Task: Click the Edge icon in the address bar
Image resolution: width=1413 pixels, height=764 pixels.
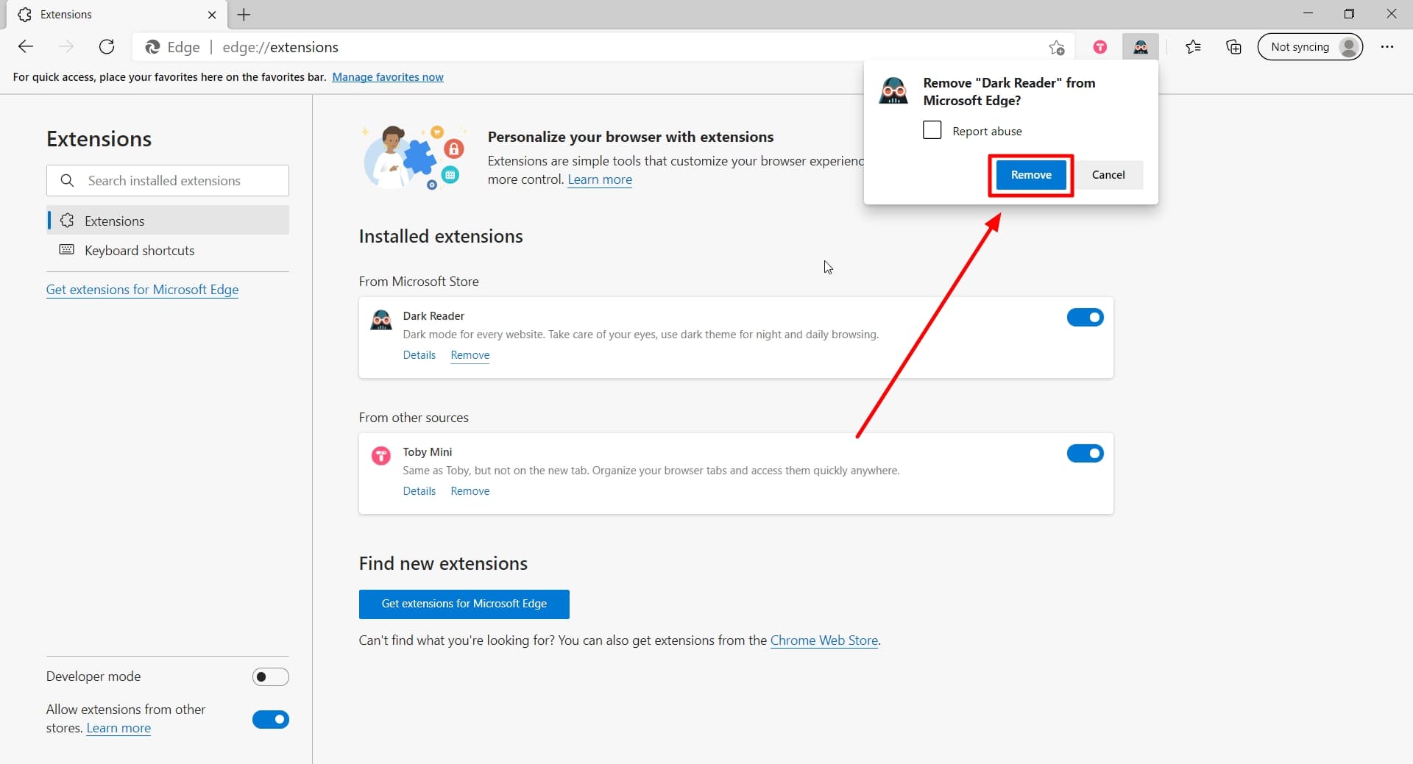Action: [x=152, y=47]
